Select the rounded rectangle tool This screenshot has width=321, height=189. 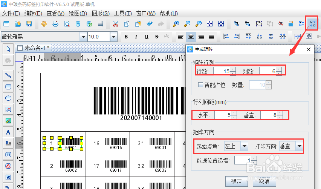[8, 87]
